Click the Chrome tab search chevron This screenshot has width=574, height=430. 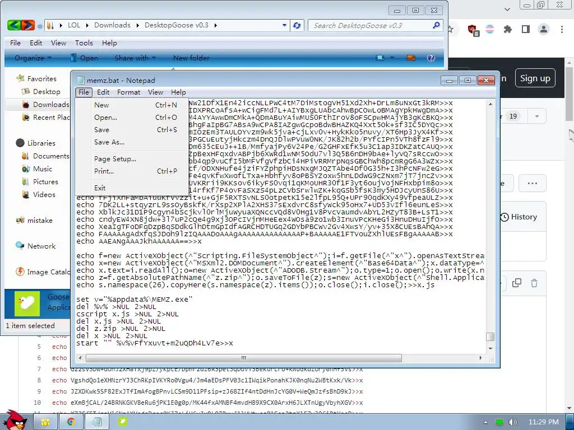pos(507,9)
